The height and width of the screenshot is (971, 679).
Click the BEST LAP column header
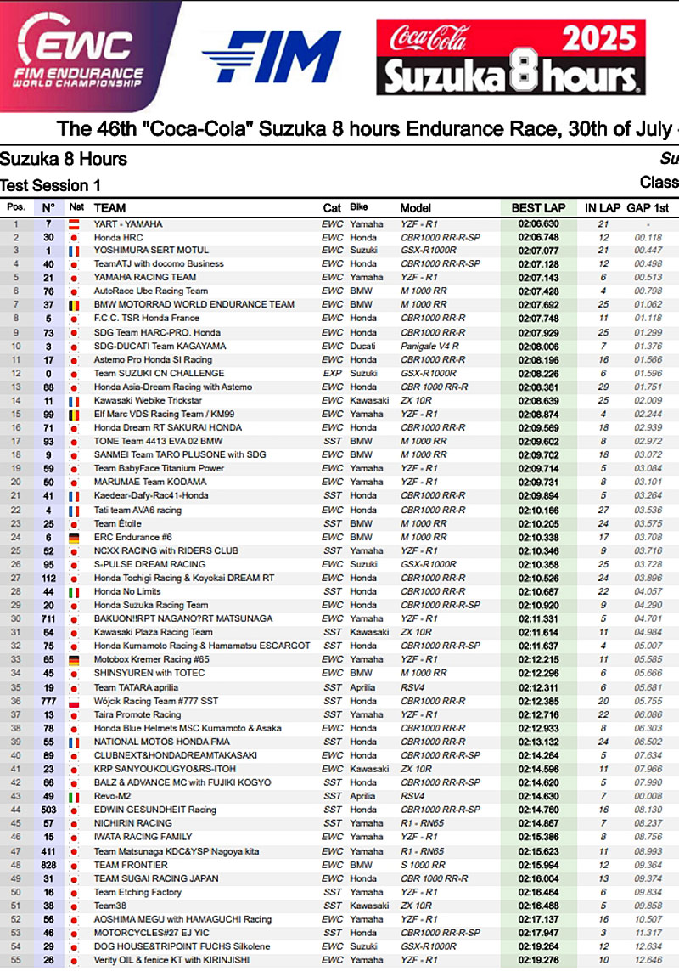[x=538, y=208]
